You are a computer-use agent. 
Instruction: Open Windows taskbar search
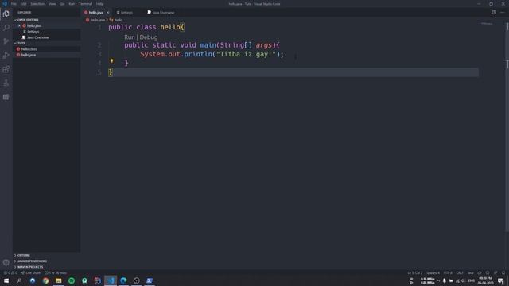19,280
